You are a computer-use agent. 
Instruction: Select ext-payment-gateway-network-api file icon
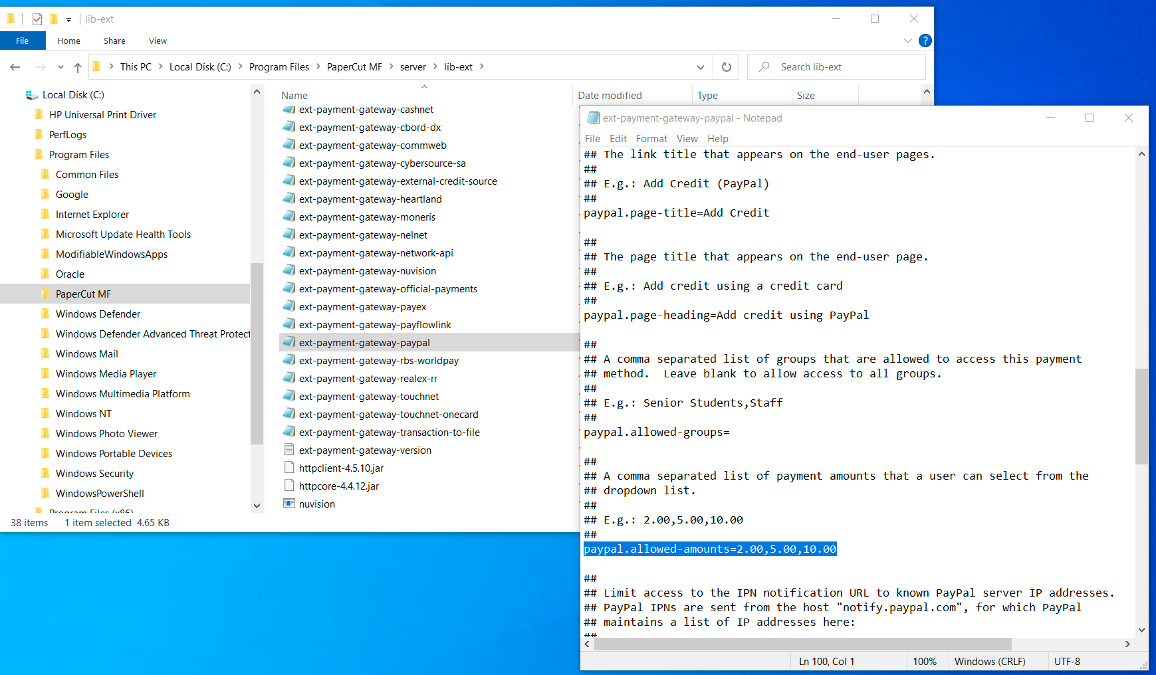[289, 253]
